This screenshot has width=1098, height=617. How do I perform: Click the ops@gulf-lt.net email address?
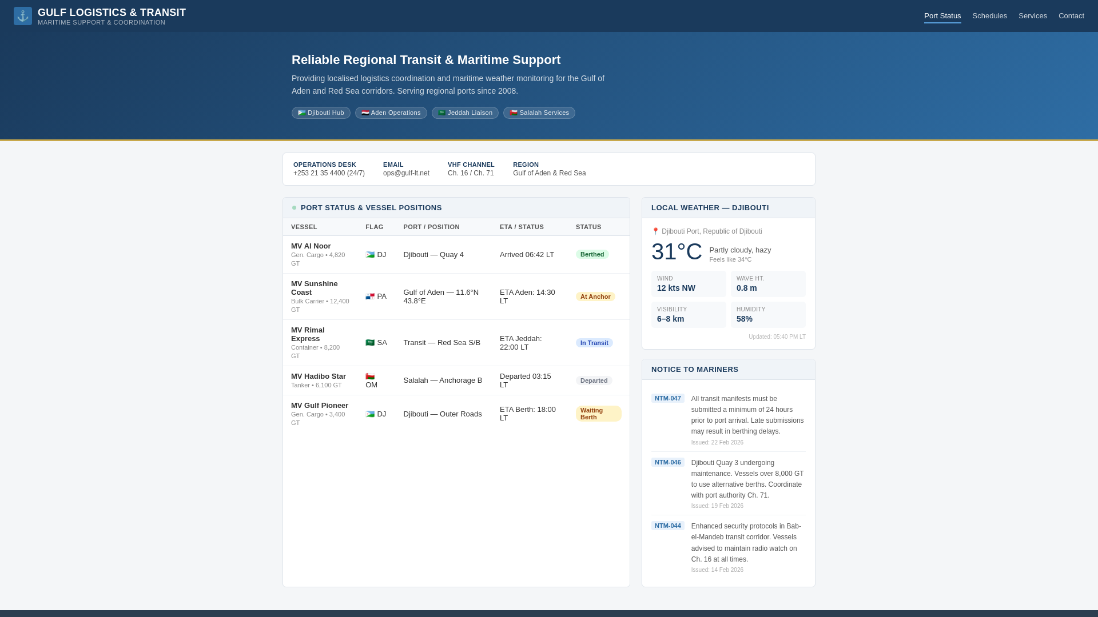(x=406, y=173)
